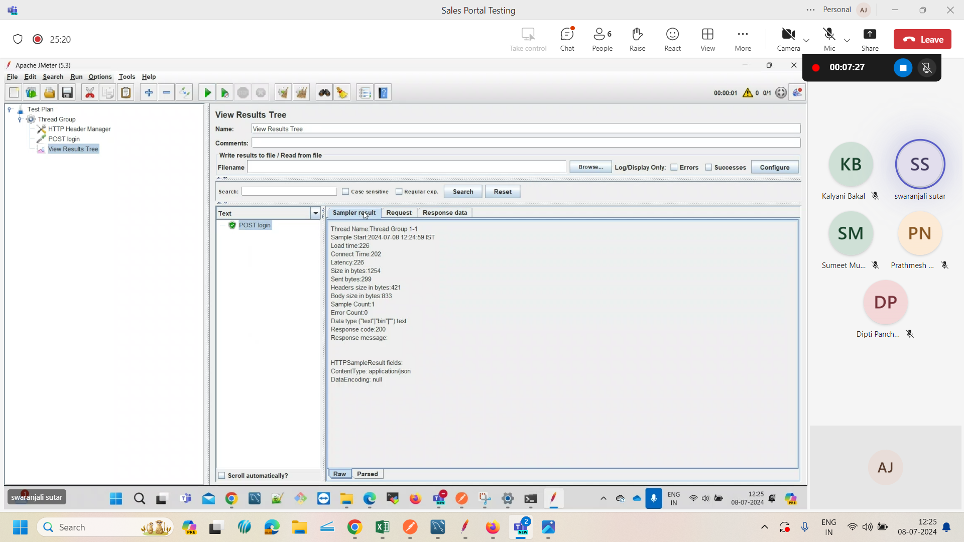This screenshot has width=964, height=542.
Task: Open Function Helper dialog icon in toolbar
Action: point(365,93)
